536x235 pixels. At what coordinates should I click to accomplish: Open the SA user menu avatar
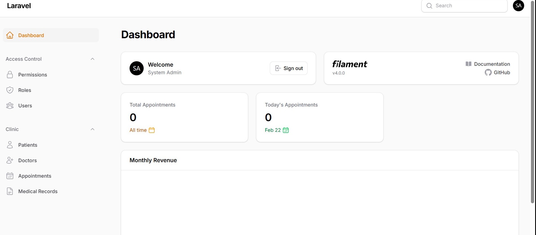pyautogui.click(x=518, y=6)
